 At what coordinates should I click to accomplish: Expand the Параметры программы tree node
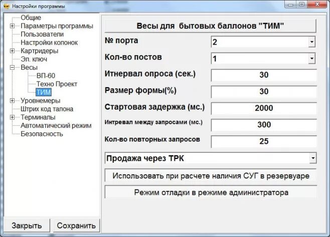point(12,26)
